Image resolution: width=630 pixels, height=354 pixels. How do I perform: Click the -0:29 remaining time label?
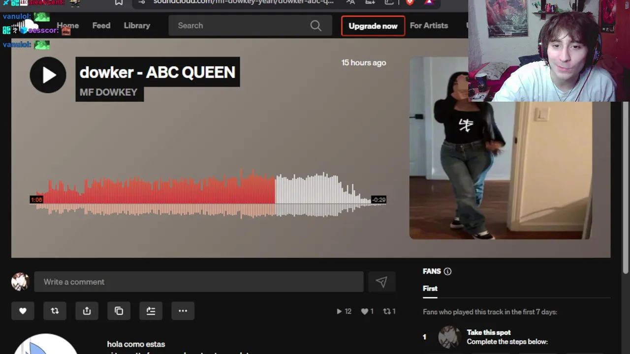coord(378,200)
